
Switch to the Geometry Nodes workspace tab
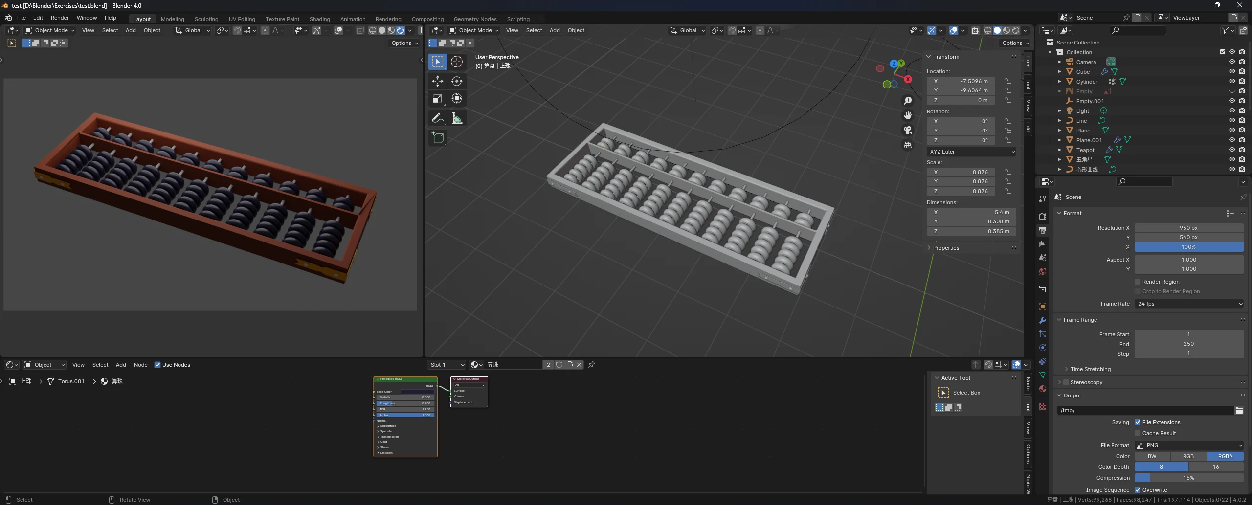coord(475,19)
